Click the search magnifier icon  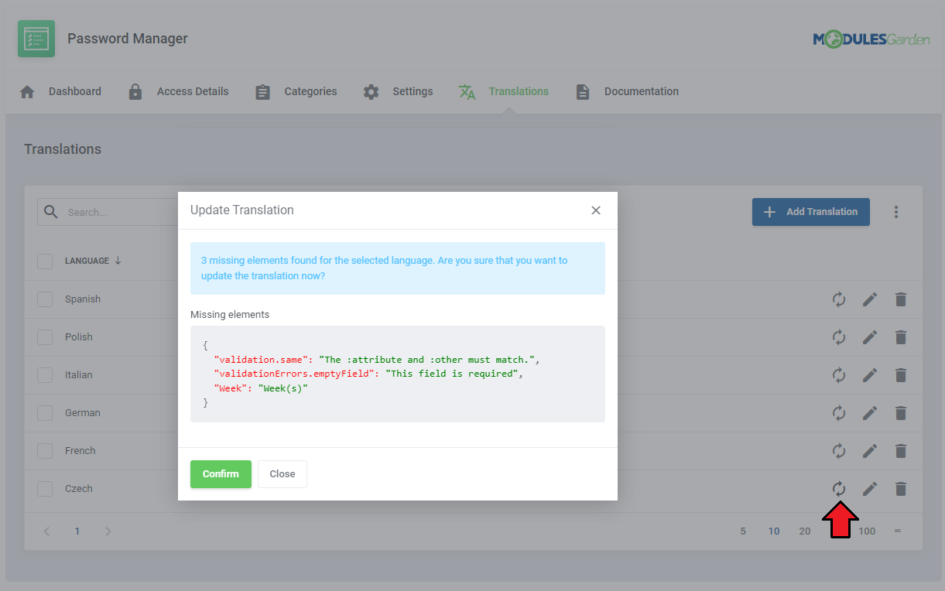click(x=51, y=212)
